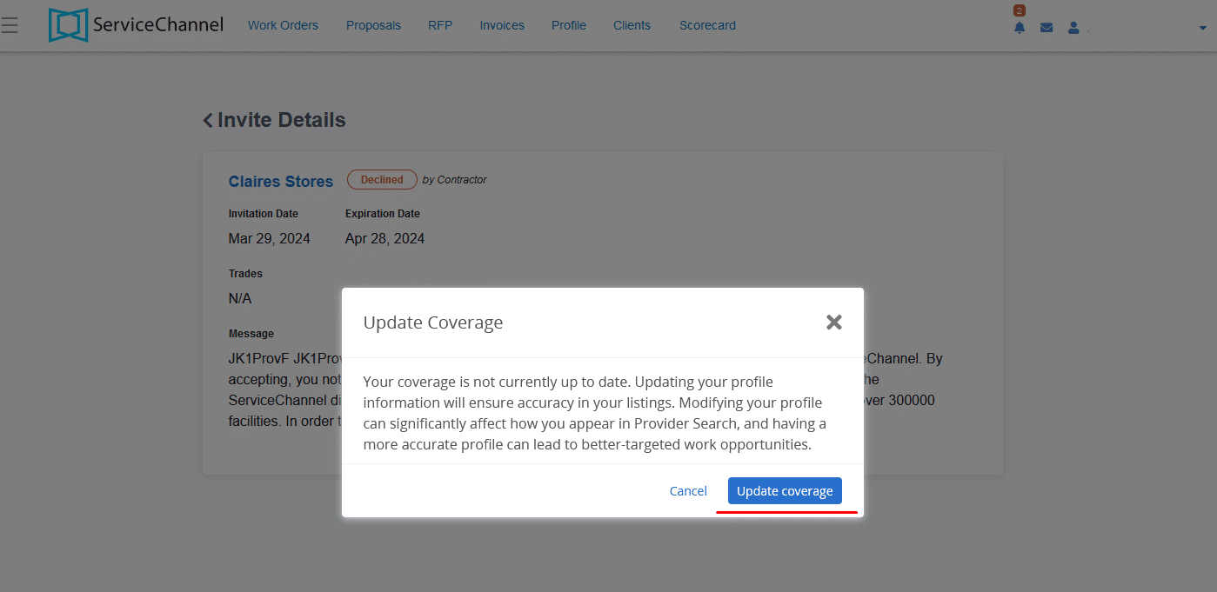This screenshot has width=1217, height=592.
Task: Click the ServiceChannel logo
Action: coord(135,24)
